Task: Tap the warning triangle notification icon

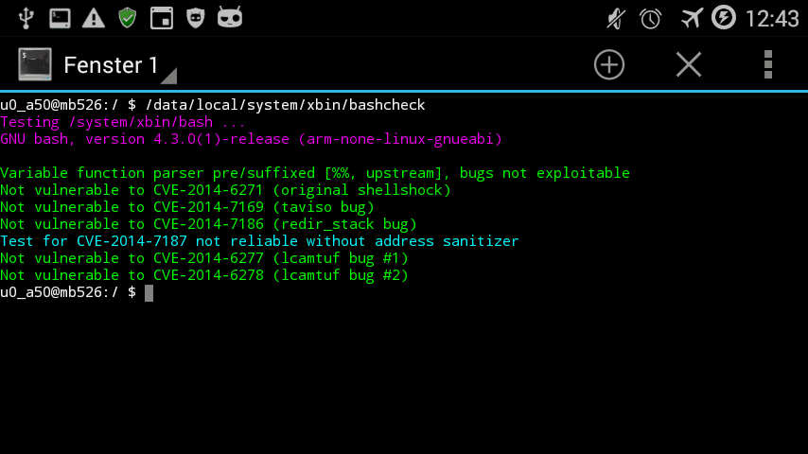Action: point(94,18)
